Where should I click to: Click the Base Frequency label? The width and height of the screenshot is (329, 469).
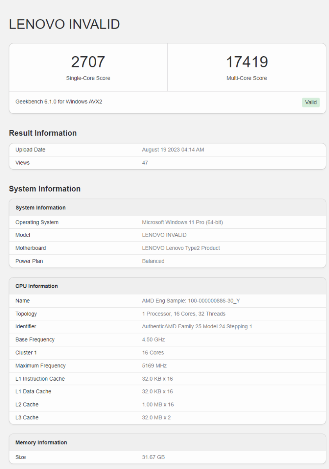click(35, 340)
